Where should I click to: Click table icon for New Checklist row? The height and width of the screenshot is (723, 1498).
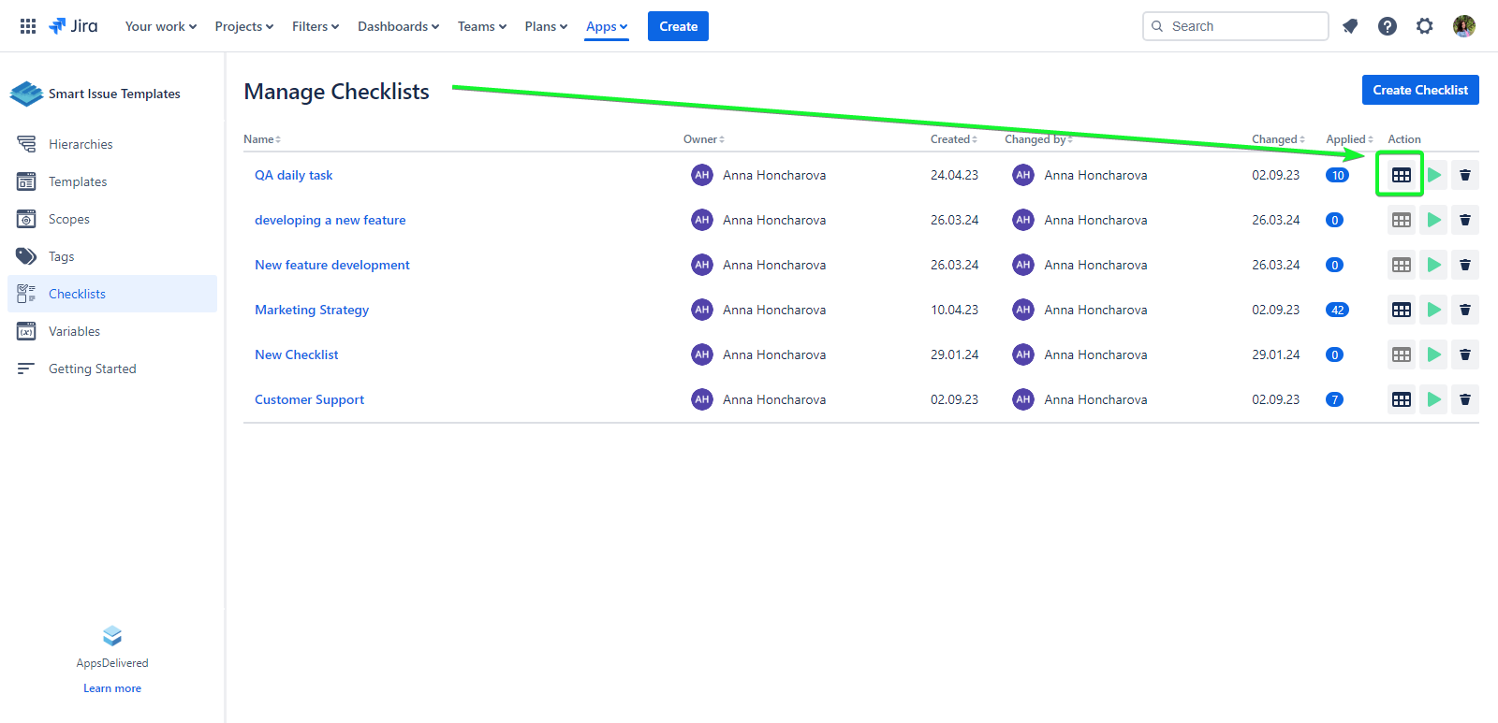coord(1401,354)
